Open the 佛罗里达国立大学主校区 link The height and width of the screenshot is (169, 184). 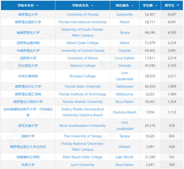(28, 147)
